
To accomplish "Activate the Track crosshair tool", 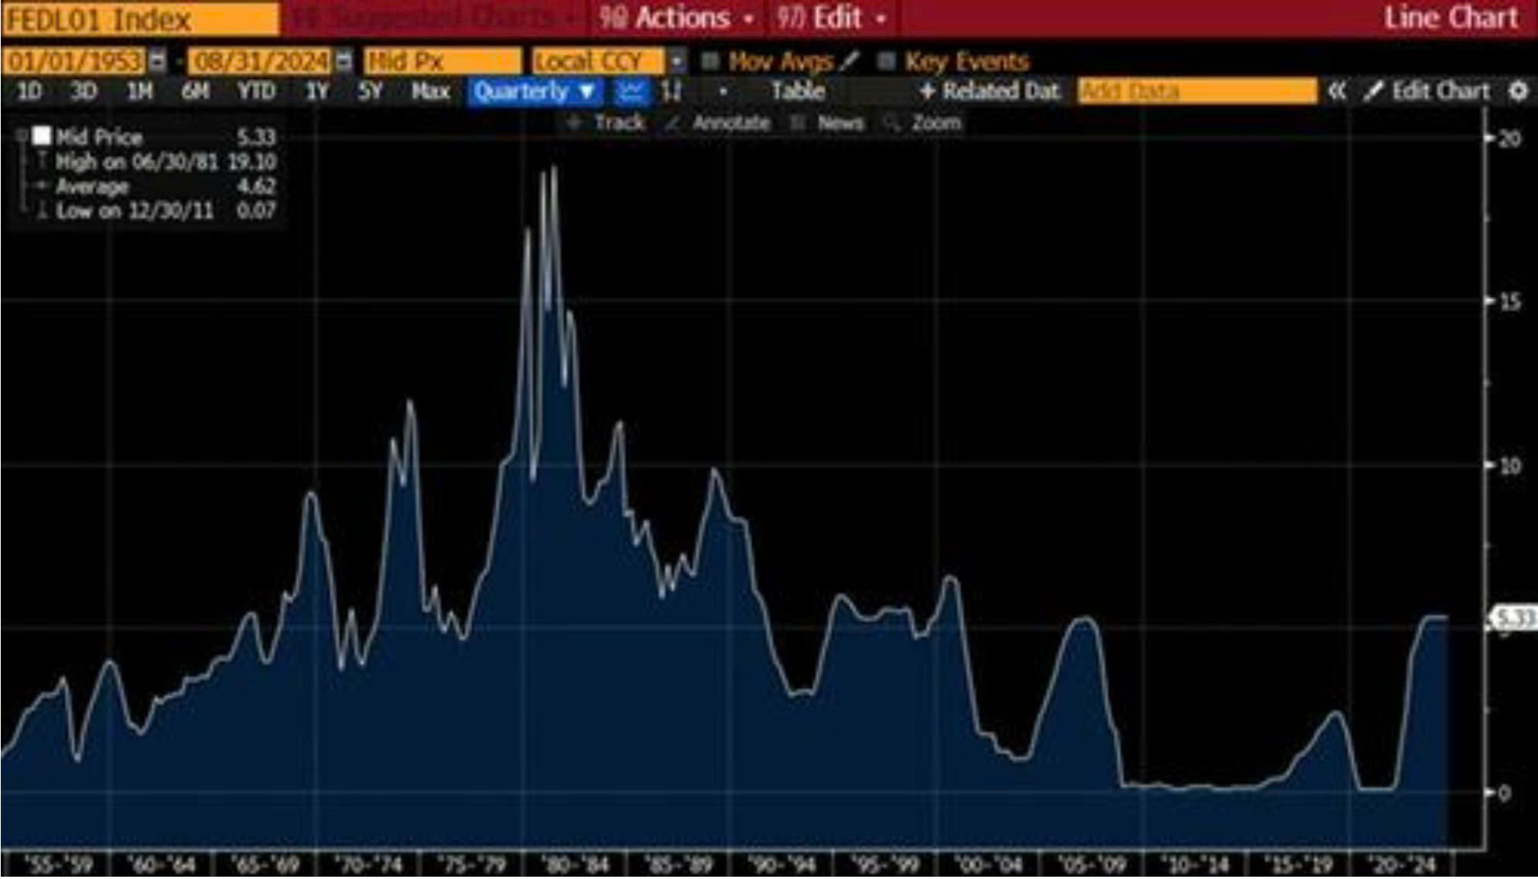I will pos(607,123).
